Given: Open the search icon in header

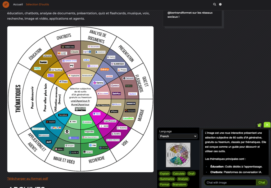Looking at the screenshot, I should tap(214, 4).
